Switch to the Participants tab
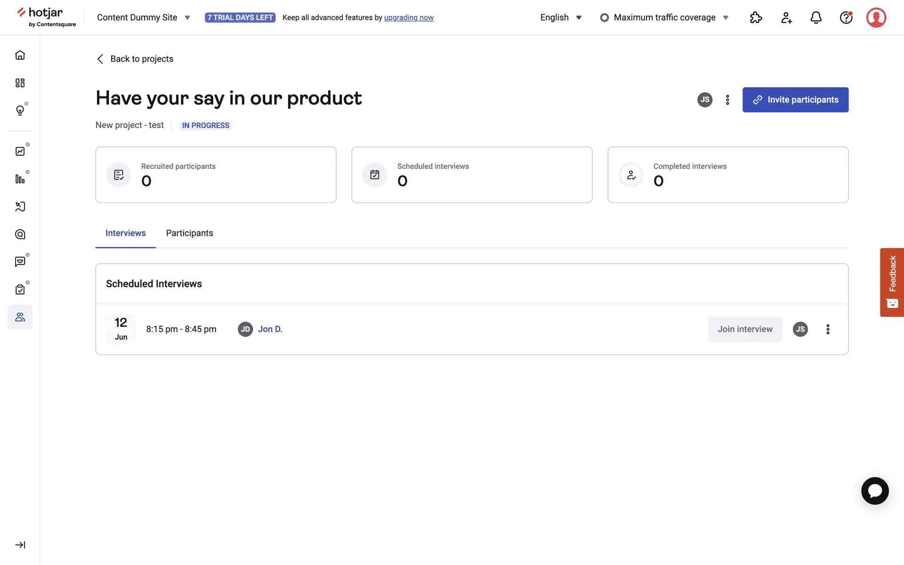Image resolution: width=904 pixels, height=565 pixels. coord(189,233)
